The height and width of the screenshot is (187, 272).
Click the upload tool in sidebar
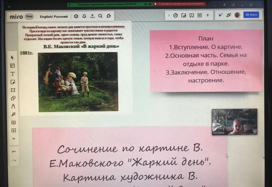[x=14, y=130]
